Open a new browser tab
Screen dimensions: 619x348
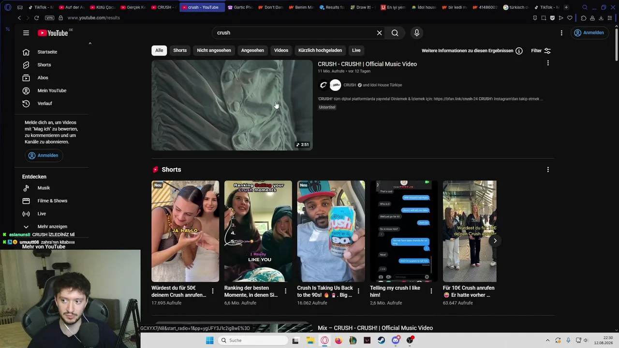(566, 7)
